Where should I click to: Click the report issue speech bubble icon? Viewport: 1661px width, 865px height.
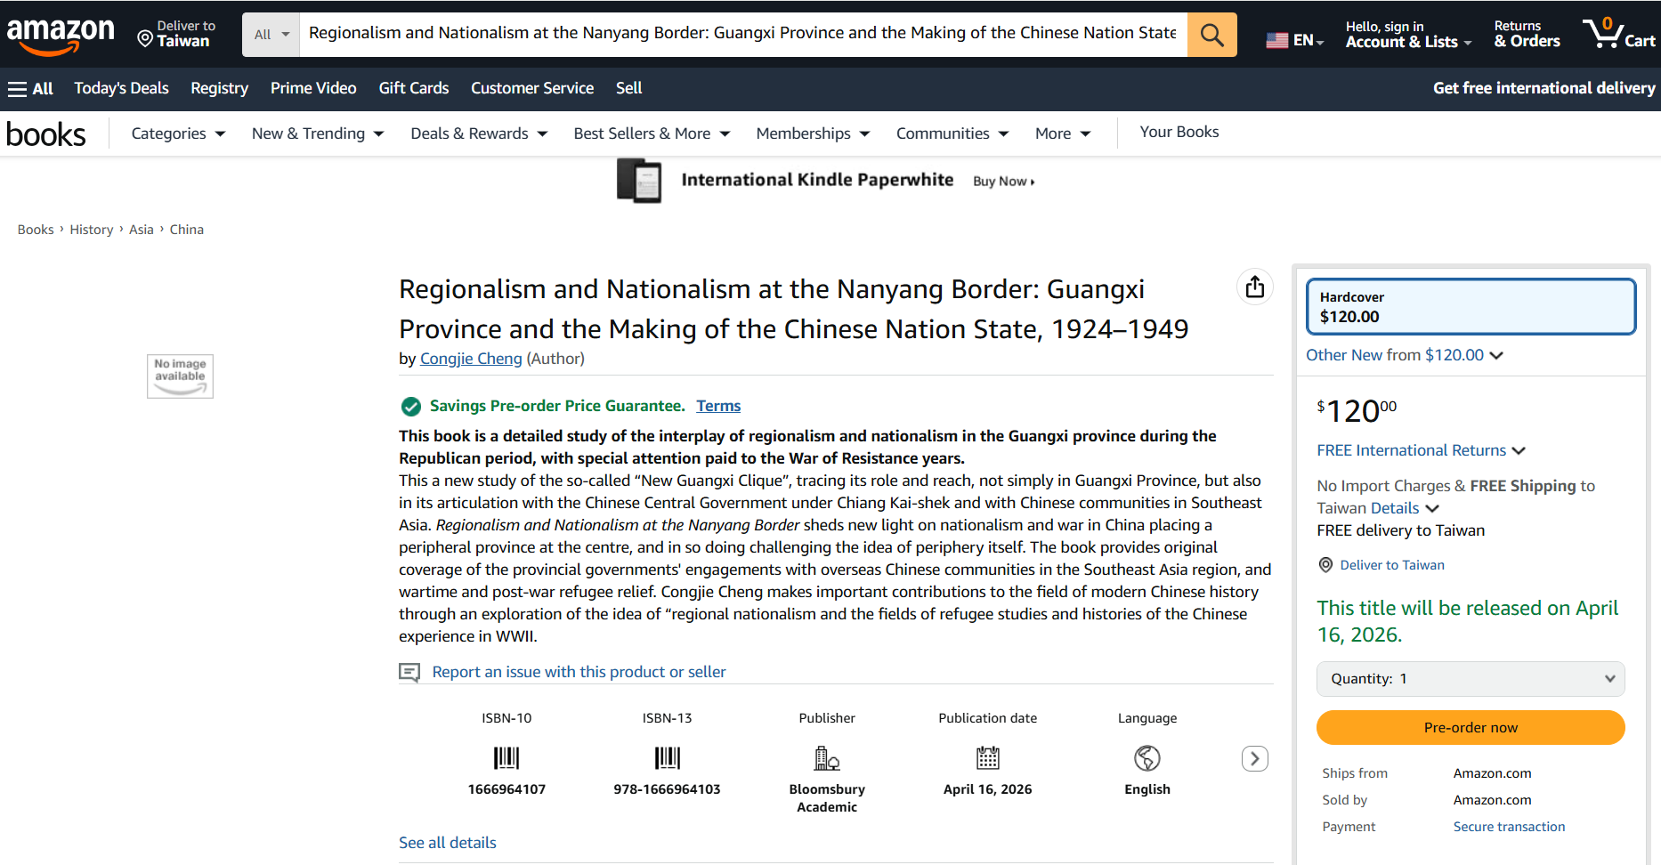(x=409, y=672)
